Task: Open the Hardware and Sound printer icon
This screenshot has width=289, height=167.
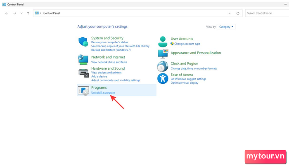Action: [83, 73]
